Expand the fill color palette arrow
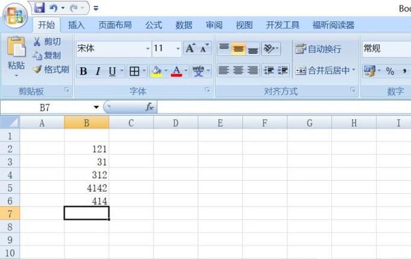The height and width of the screenshot is (259, 411). point(166,71)
